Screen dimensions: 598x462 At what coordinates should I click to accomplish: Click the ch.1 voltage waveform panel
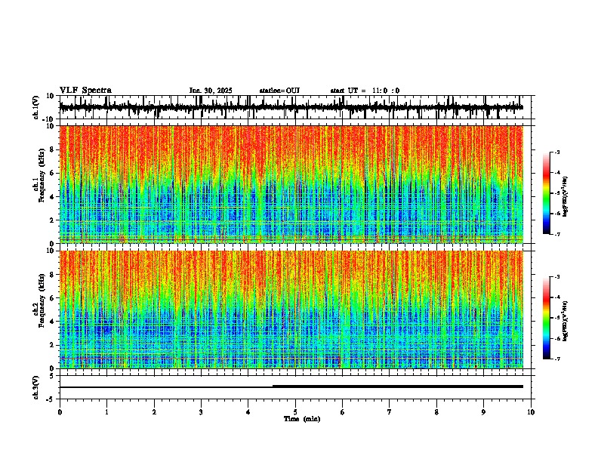[x=295, y=107]
